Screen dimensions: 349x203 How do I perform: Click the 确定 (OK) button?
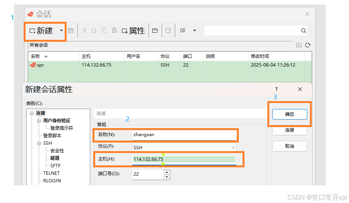(x=289, y=114)
